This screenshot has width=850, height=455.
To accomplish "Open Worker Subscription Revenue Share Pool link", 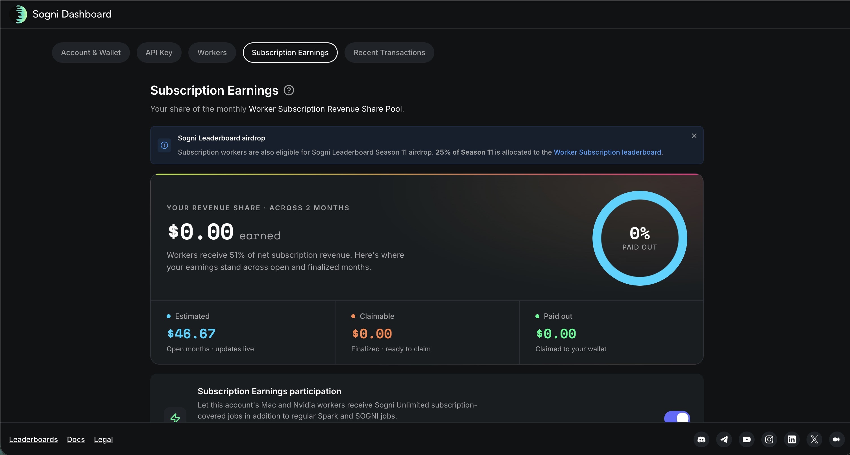I will [x=325, y=109].
